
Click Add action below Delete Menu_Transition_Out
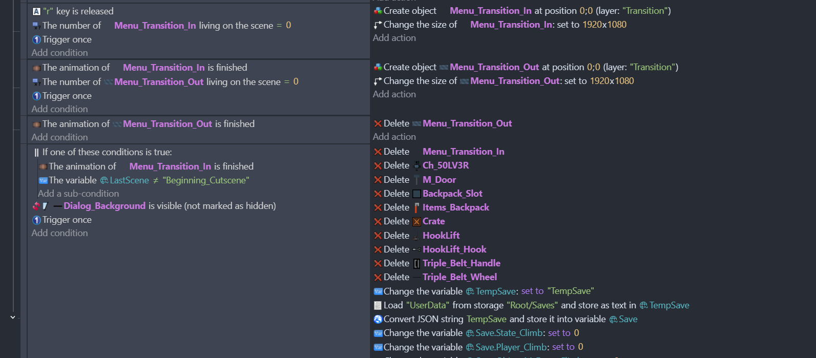tap(394, 137)
